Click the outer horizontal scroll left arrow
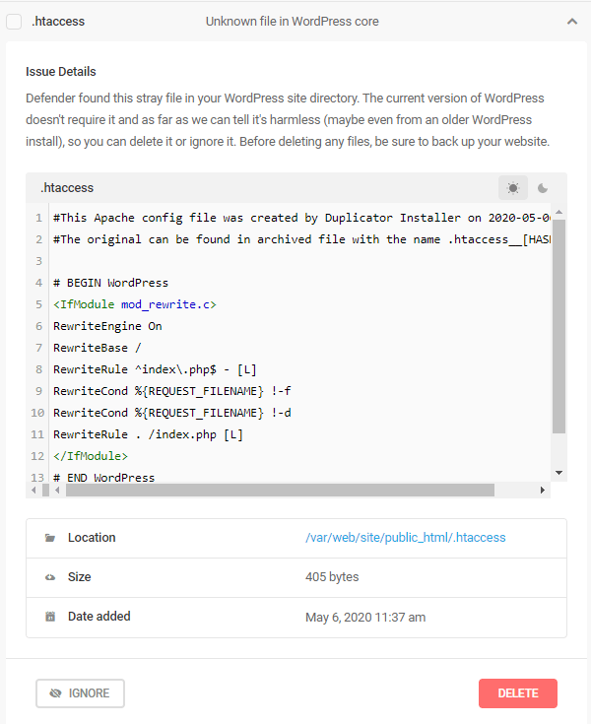The image size is (591, 724). [33, 490]
